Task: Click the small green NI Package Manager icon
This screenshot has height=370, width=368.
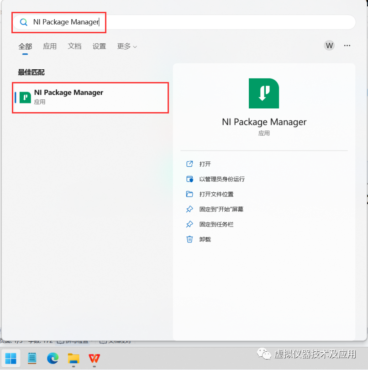Action: click(x=25, y=98)
